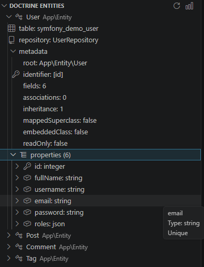Viewport: 204px width, 267px height.
Task: Select the roles: json label
Action: click(50, 224)
